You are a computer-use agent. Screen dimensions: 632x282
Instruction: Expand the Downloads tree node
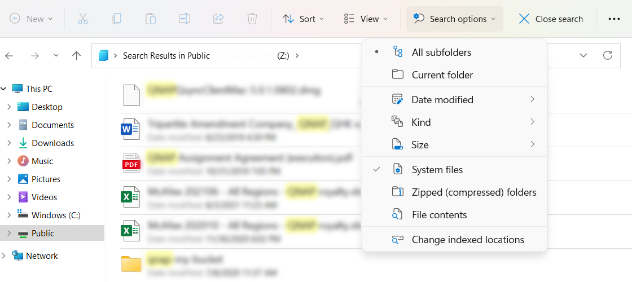tap(9, 143)
